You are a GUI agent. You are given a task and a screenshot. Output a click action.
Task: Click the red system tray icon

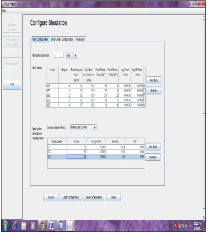coord(176,226)
